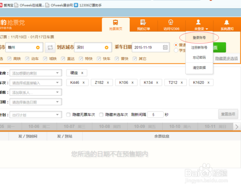Open the 12306订票助手 bookmark
This screenshot has height=189, width=241.
[88, 5]
